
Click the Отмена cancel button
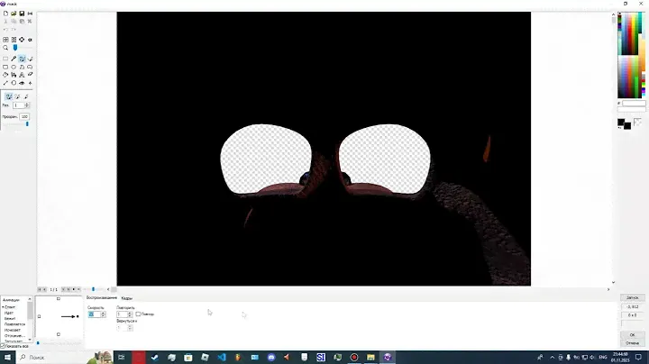pos(631,342)
